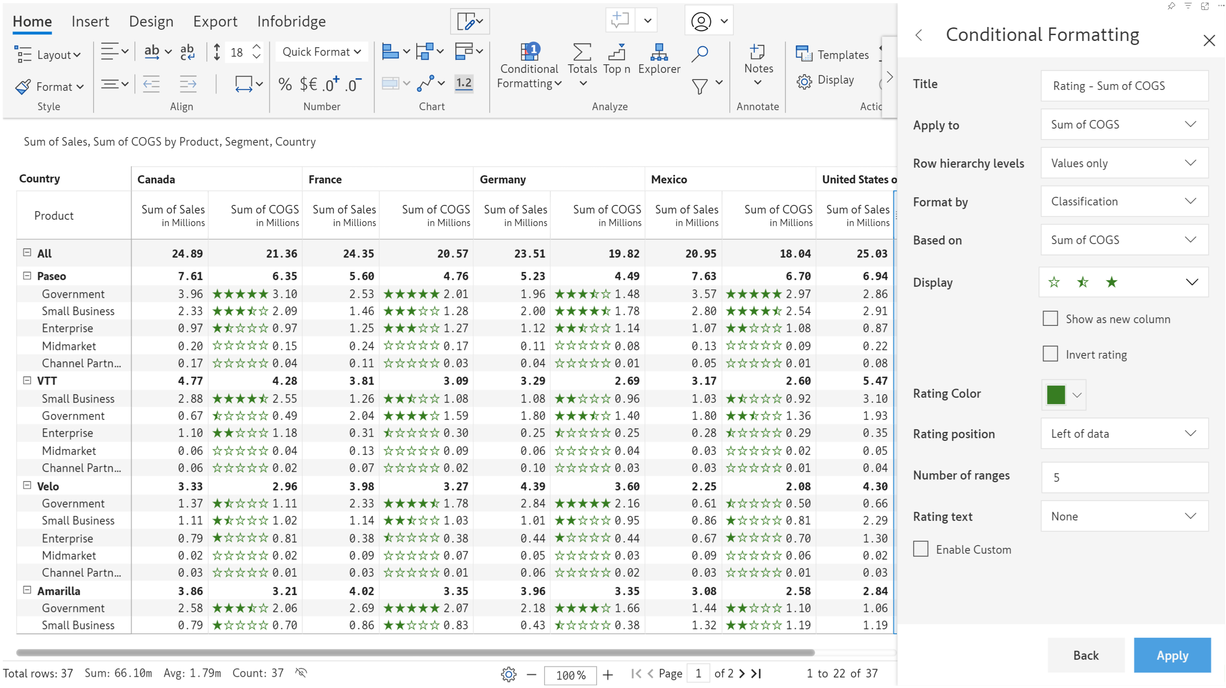The image size is (1226, 688).
Task: Click the Back button
Action: click(x=1086, y=655)
